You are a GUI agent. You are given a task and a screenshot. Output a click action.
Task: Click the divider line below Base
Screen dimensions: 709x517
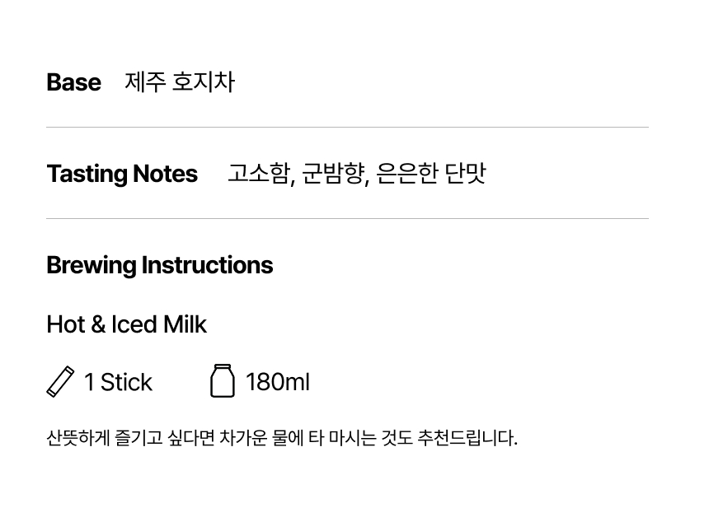coord(347,128)
